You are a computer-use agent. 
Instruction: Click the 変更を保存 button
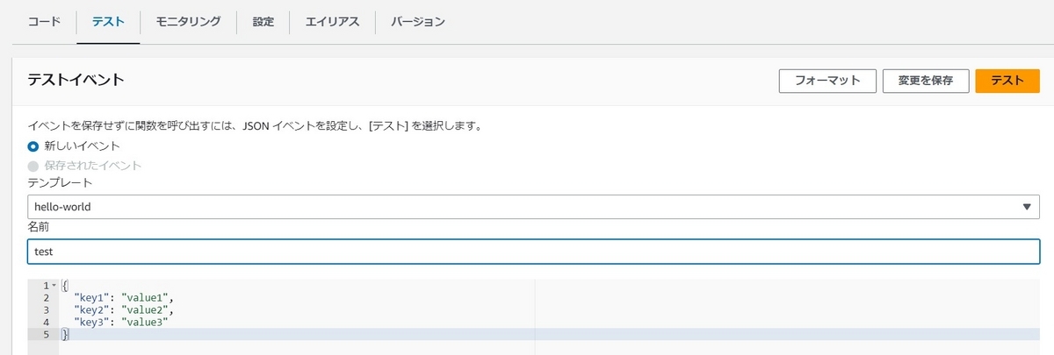[926, 81]
